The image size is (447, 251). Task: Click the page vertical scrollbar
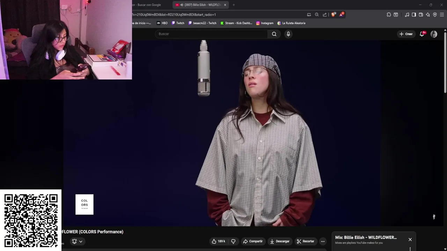tap(445, 63)
